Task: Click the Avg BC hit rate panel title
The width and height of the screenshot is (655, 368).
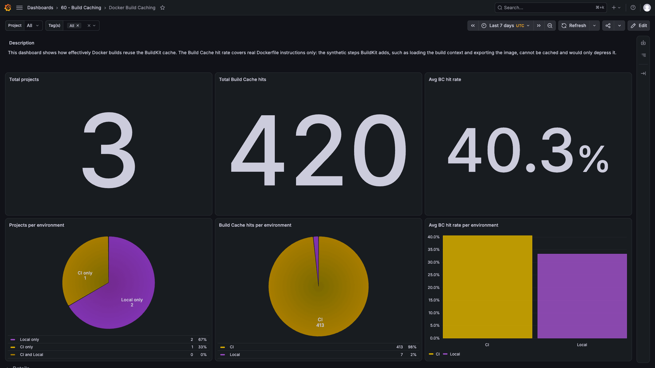Action: coord(445,80)
